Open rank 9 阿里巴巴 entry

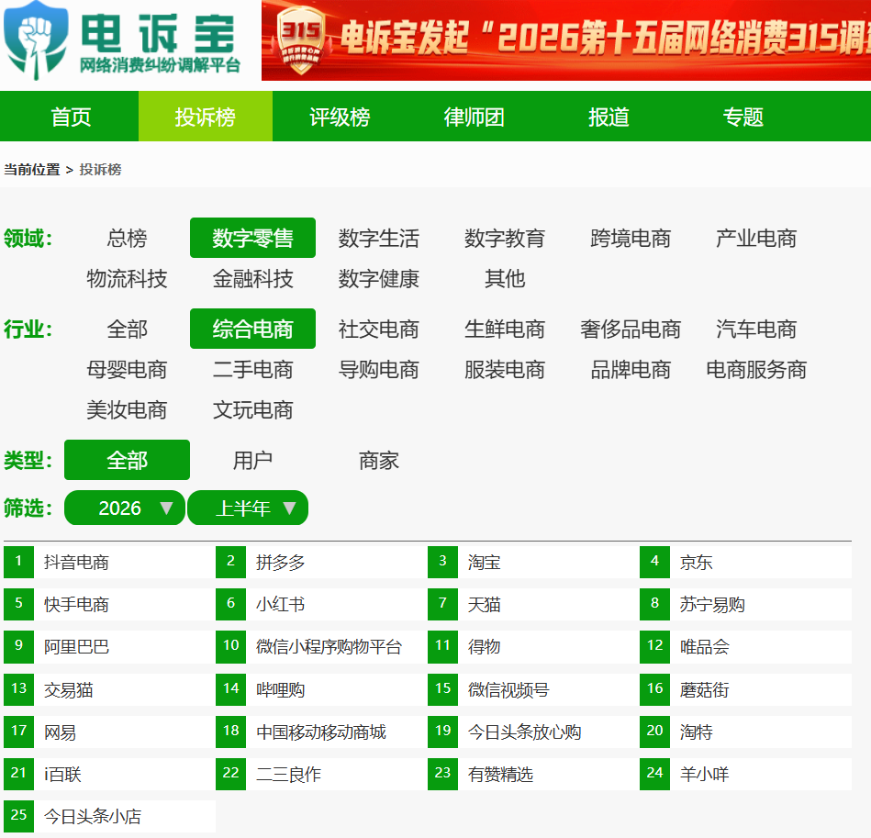point(109,647)
